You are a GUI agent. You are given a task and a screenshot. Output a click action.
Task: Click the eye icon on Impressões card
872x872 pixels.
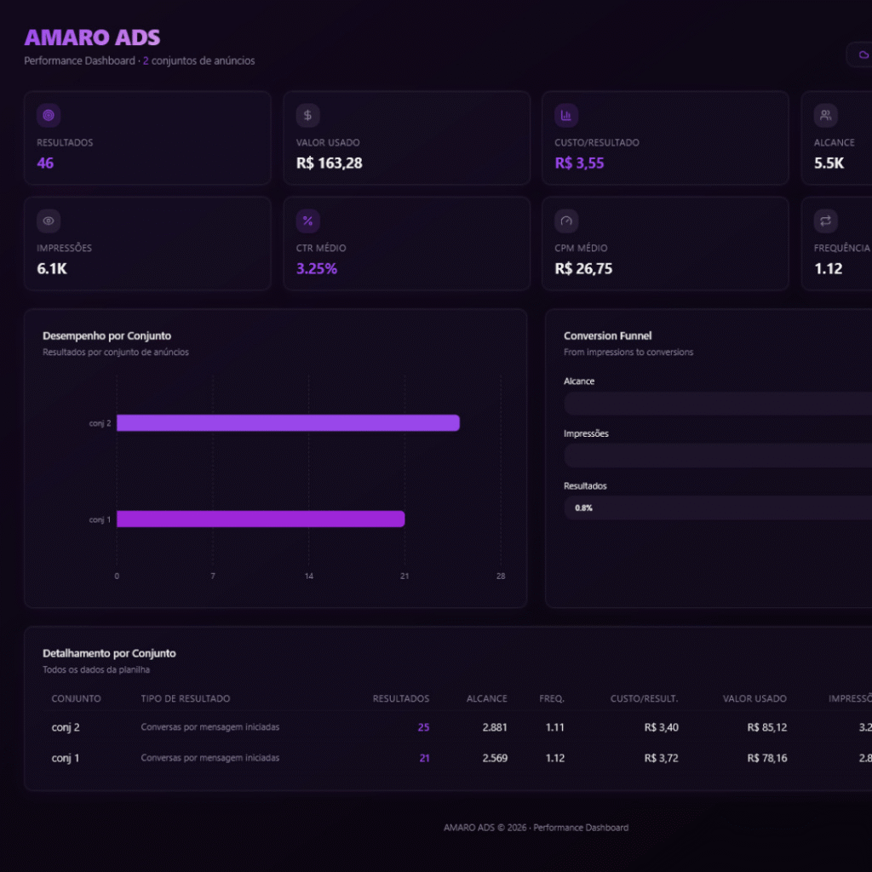click(49, 221)
